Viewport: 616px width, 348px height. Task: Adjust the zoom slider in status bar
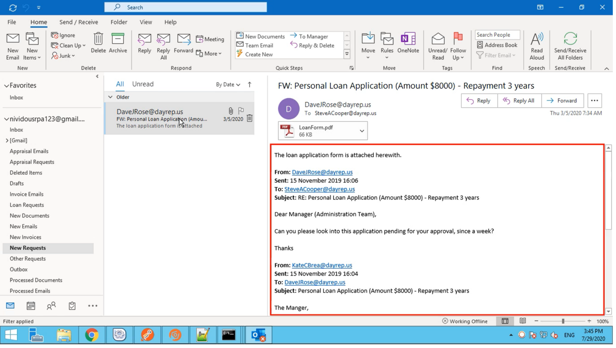coord(563,321)
